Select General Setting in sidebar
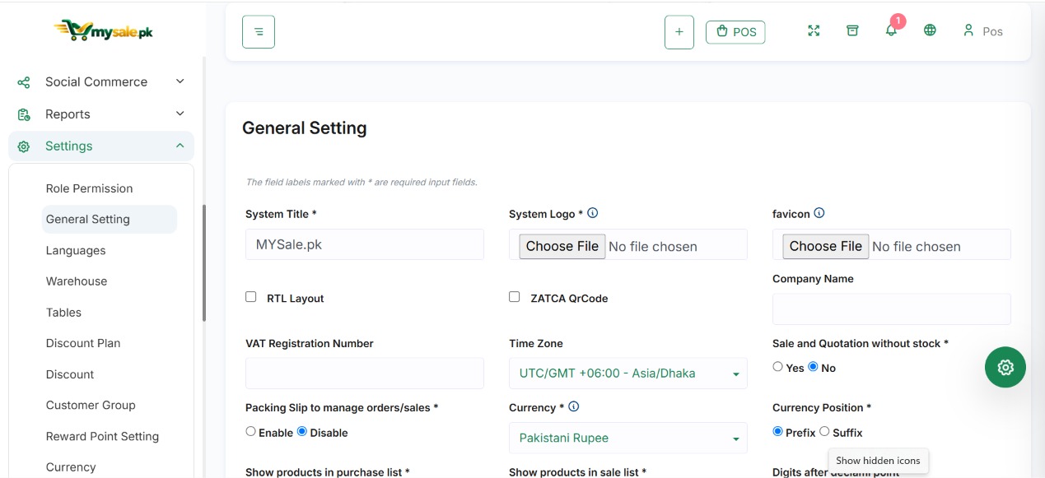This screenshot has height=478, width=1045. point(109,220)
